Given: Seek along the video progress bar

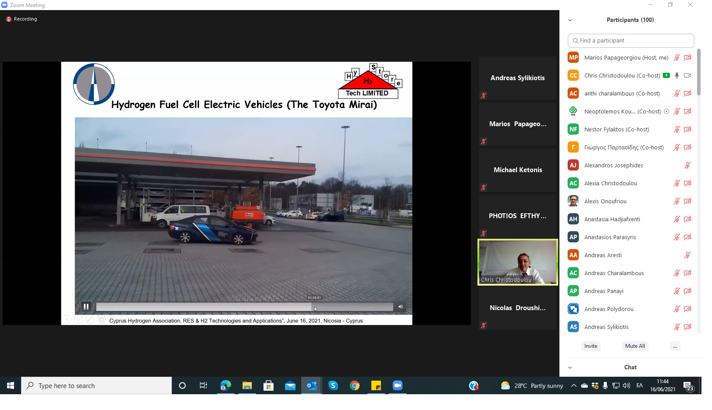Looking at the screenshot, I should pos(244,307).
